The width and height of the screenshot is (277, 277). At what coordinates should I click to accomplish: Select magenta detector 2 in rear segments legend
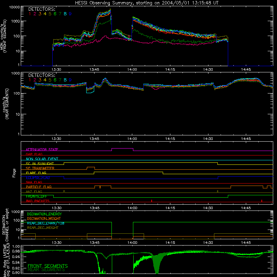[35, 80]
